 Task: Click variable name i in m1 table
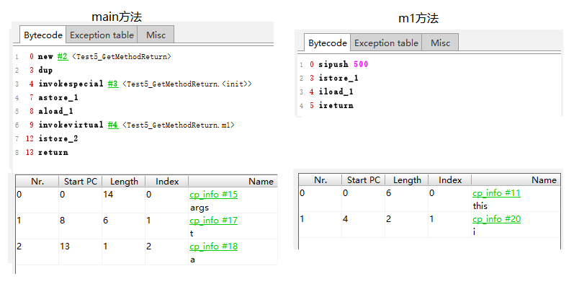point(475,232)
